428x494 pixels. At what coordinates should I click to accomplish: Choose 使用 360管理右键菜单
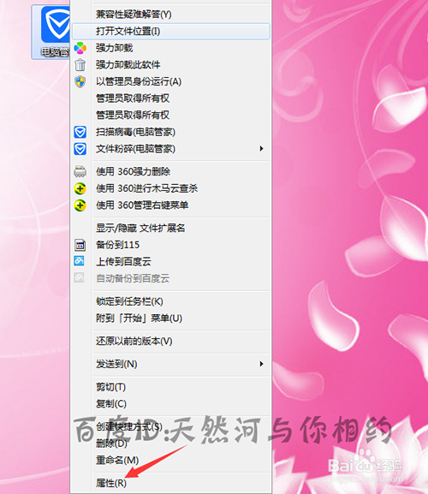click(x=171, y=205)
